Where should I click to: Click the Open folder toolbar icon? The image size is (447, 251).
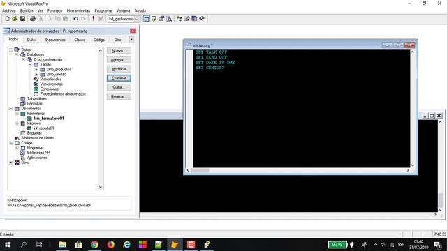[x=15, y=19]
